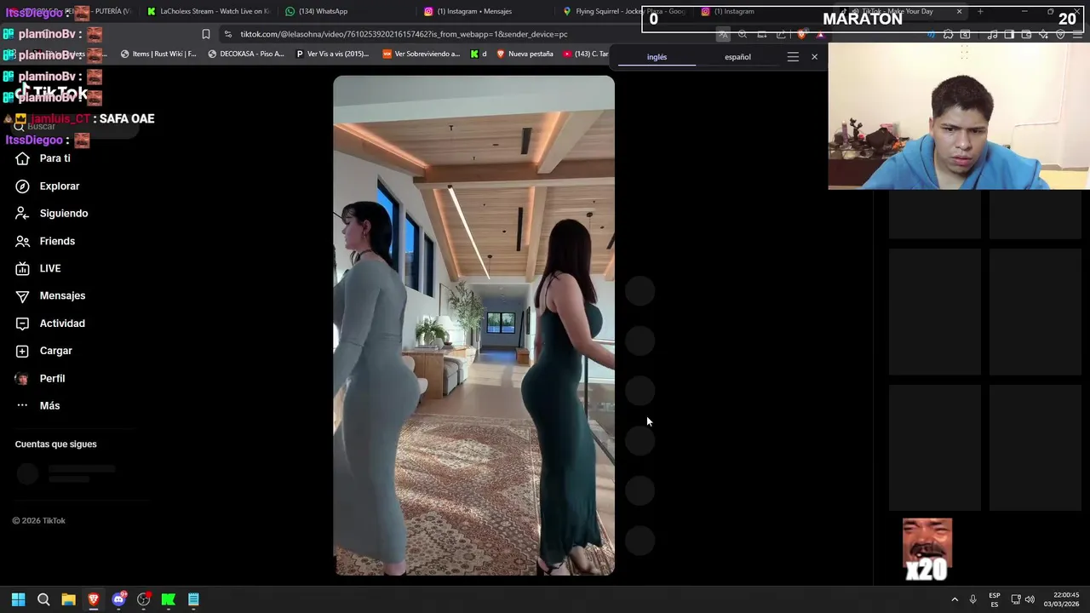Open Mensajes in TikTok sidebar
1090x613 pixels.
coord(62,295)
